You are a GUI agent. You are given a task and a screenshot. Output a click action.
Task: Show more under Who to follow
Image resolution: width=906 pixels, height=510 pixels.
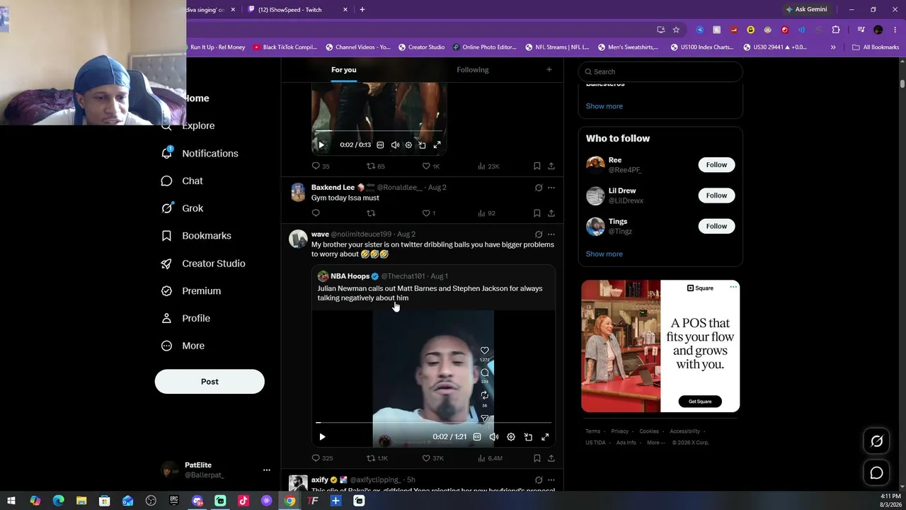[x=604, y=254]
